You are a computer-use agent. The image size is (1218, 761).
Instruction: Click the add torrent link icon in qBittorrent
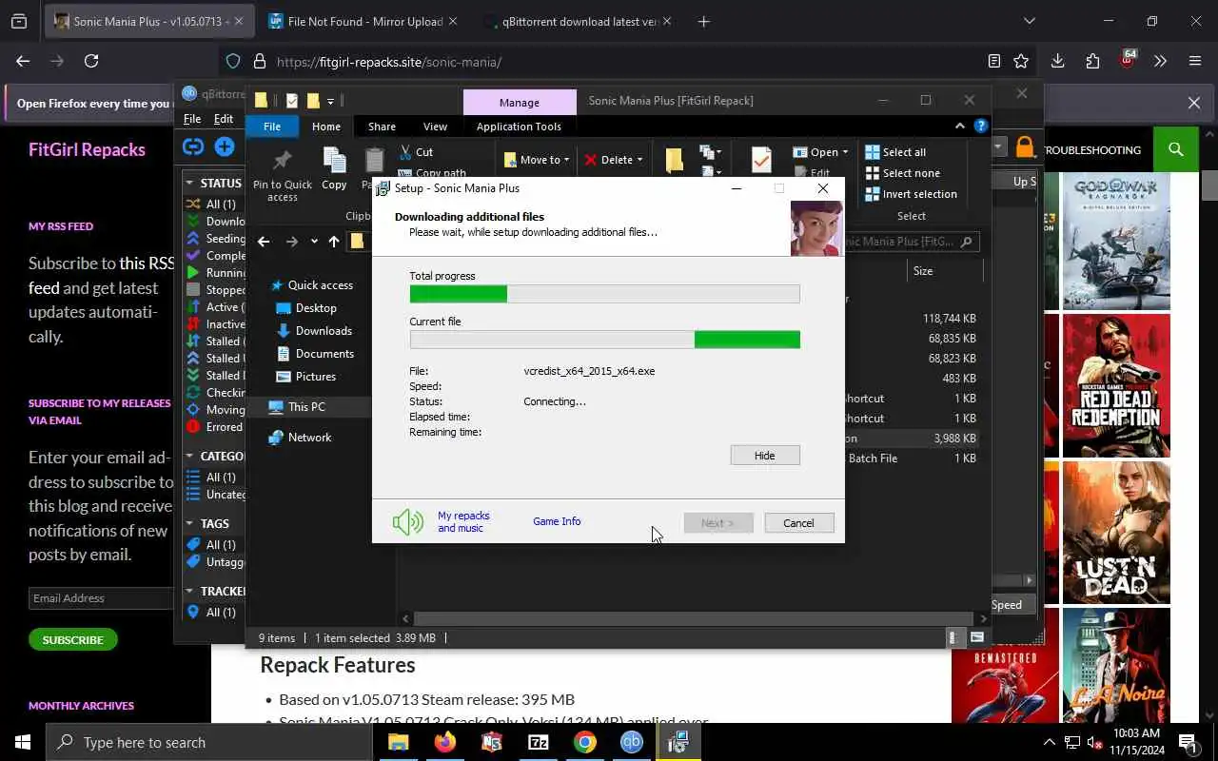[193, 146]
